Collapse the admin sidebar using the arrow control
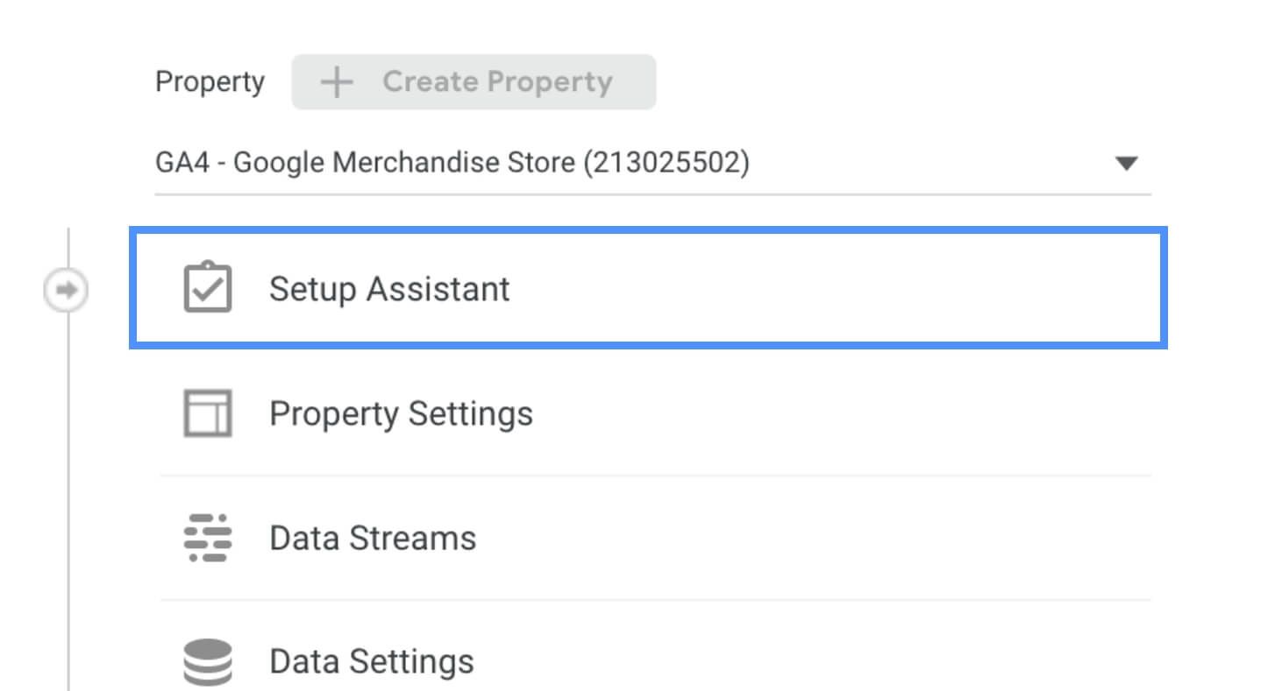Screen dimensions: 1268x691 click(x=68, y=289)
